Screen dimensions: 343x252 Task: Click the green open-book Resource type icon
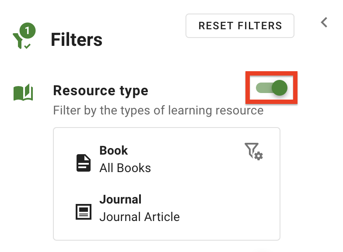23,93
